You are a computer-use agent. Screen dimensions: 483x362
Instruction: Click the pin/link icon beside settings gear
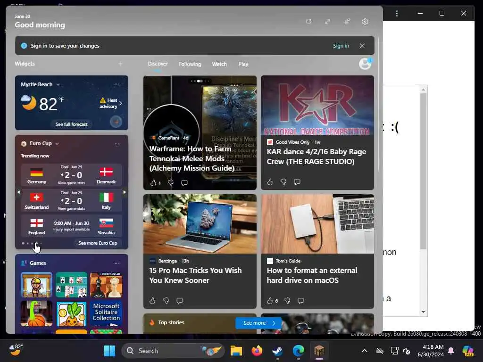[347, 22]
